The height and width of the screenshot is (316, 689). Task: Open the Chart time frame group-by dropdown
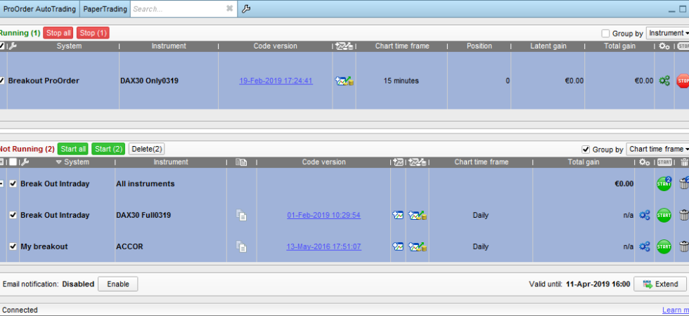(658, 149)
